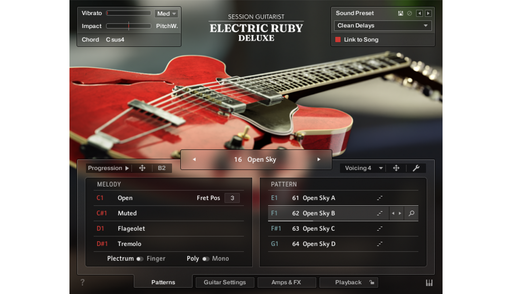Open the wrench settings icon
This screenshot has width=512, height=294.
[x=416, y=168]
